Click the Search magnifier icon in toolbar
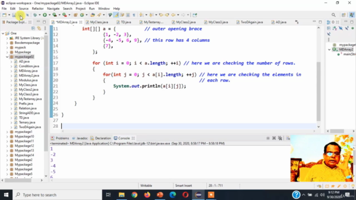Screen dimensions: 356x200 point(333,15)
